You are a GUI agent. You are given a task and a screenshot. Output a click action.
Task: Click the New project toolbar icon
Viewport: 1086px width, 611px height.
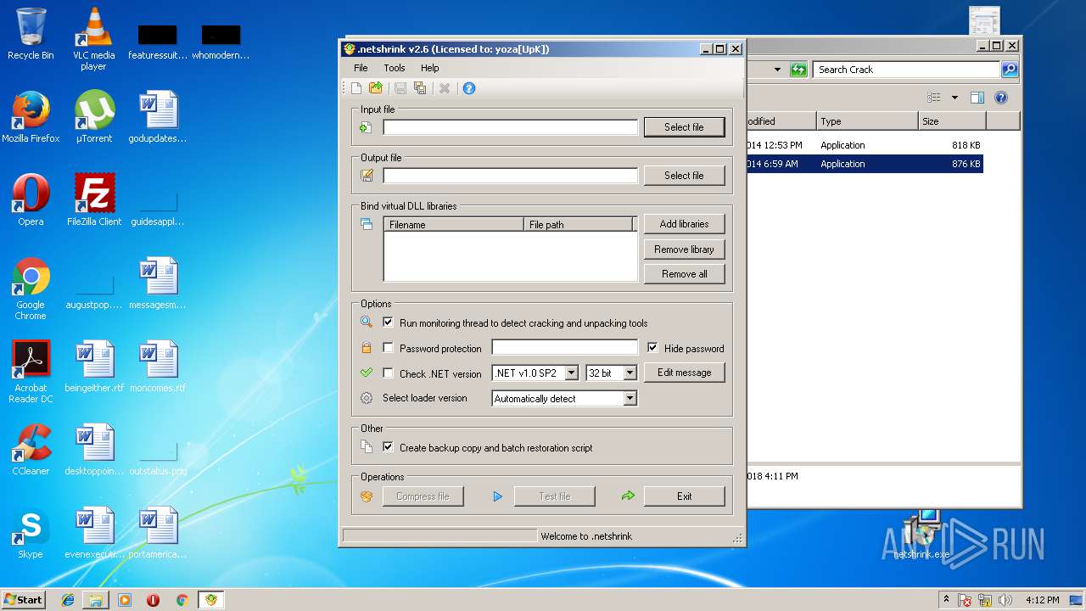(x=356, y=88)
